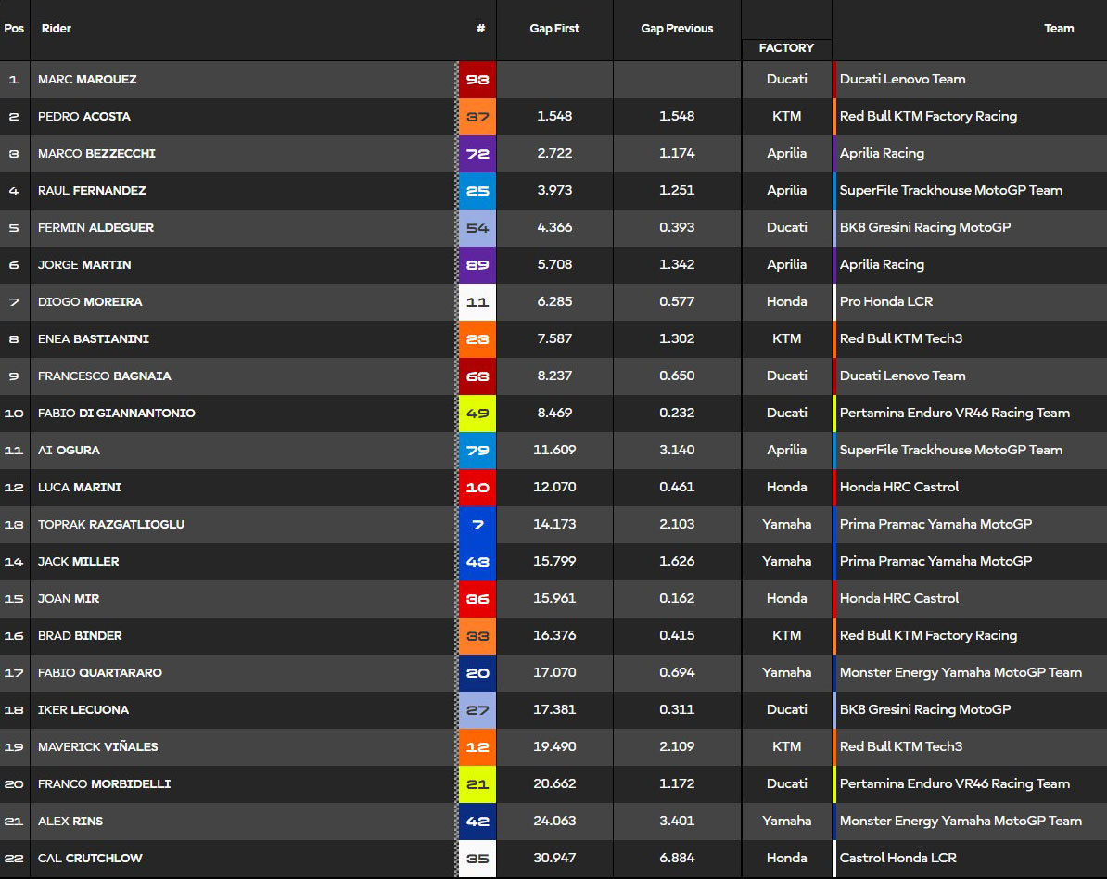This screenshot has height=879, width=1107.
Task: Click rider name JOAN MIR
Action: [x=69, y=599]
